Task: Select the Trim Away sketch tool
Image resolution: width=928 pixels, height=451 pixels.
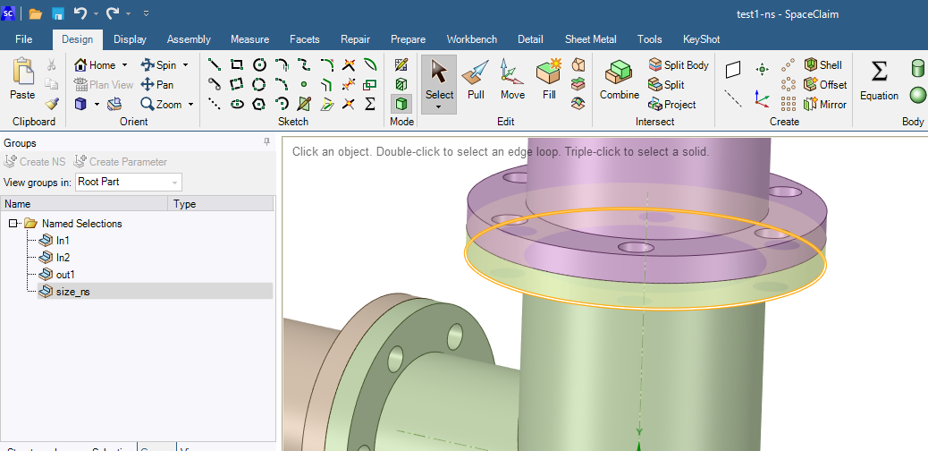Action: 349,64
